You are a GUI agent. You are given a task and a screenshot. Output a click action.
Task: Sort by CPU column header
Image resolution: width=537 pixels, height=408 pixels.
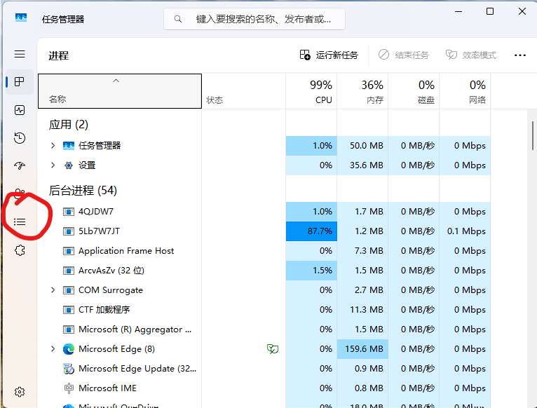(311, 91)
